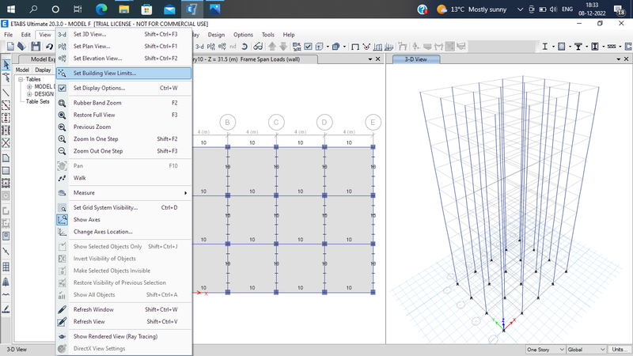The width and height of the screenshot is (633, 356).
Task: Click the object shrink toggle icon
Action: pos(297,47)
